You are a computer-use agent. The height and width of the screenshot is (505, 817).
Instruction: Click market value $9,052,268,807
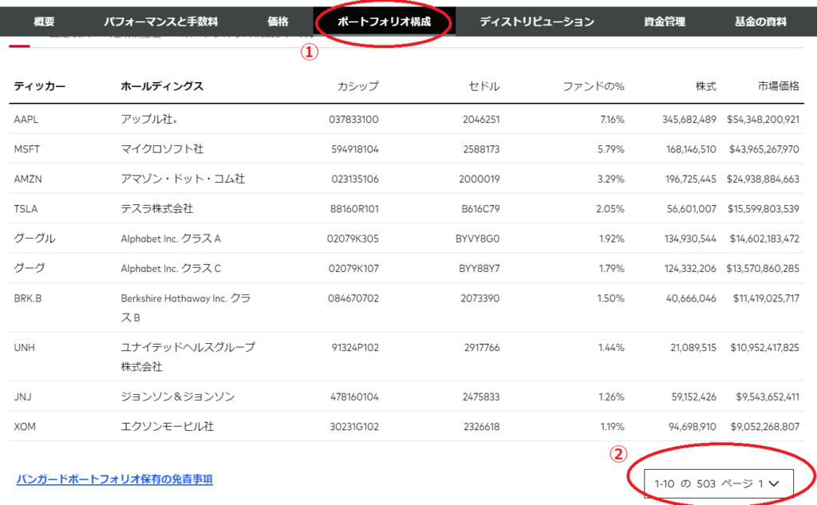pyautogui.click(x=765, y=426)
